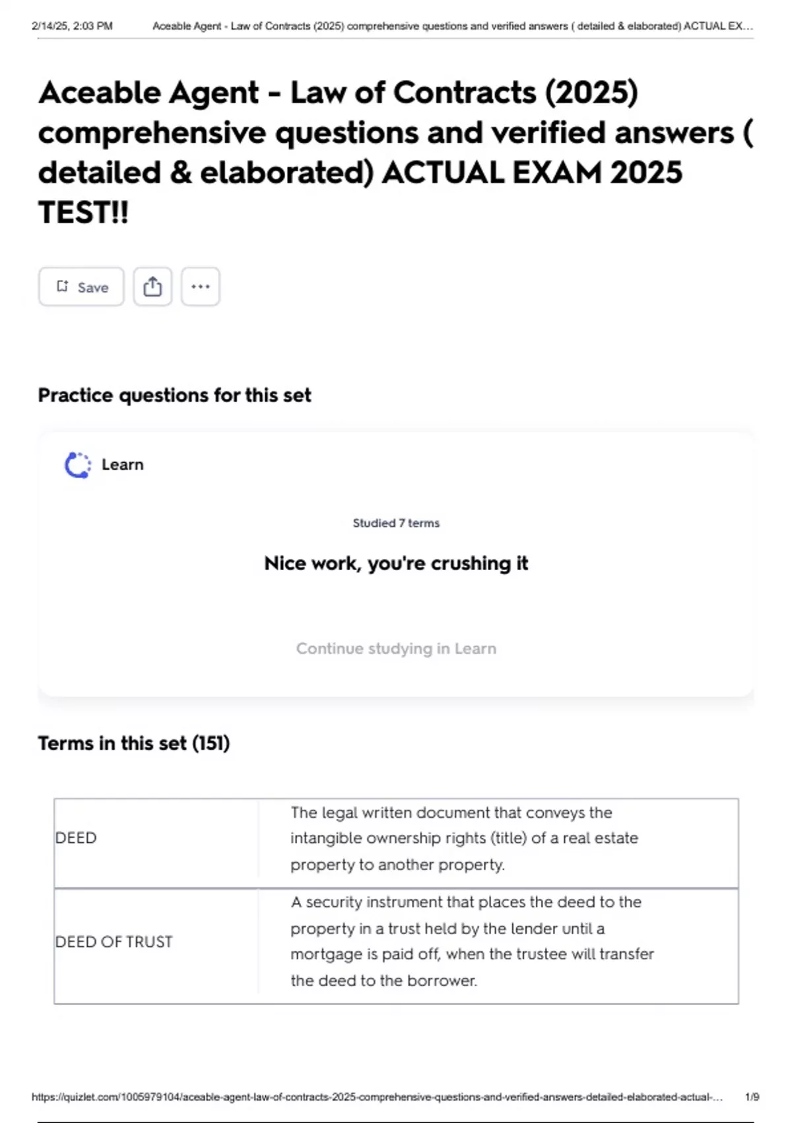The height and width of the screenshot is (1123, 792).
Task: Select the Learn label in practice card
Action: click(122, 465)
